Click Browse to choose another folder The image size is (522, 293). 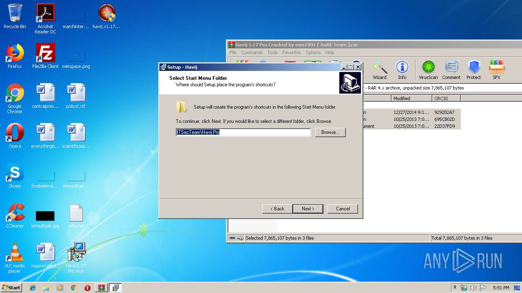click(x=330, y=132)
